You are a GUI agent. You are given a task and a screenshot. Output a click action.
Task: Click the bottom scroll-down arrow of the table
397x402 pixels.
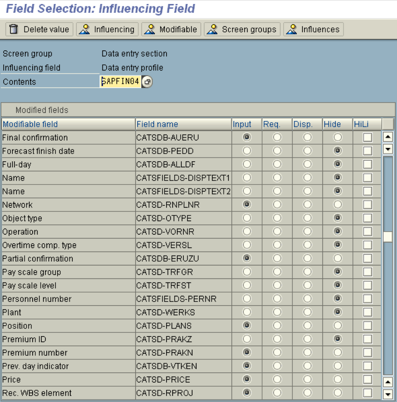tap(387, 394)
